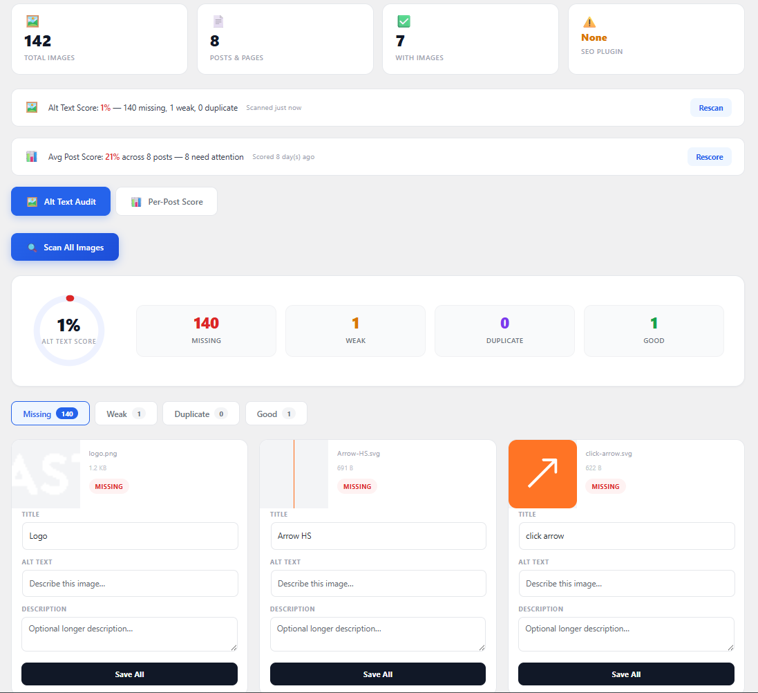Click the Title field containing click arrow
Viewport: 758px width, 693px height.
[627, 536]
